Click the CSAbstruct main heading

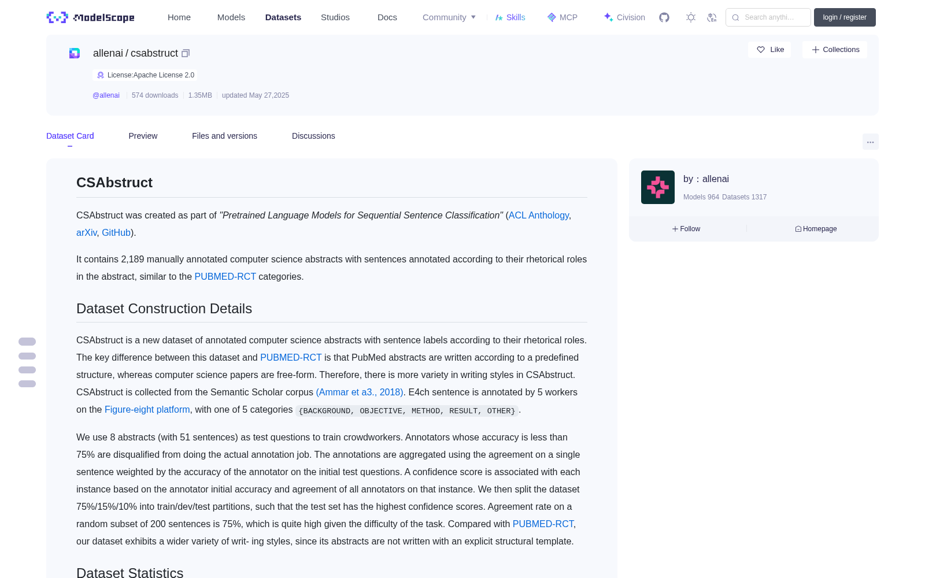tap(114, 183)
